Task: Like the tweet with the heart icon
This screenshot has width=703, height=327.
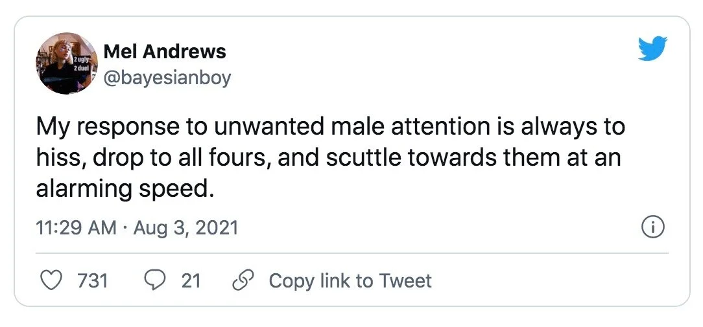Action: (x=52, y=281)
